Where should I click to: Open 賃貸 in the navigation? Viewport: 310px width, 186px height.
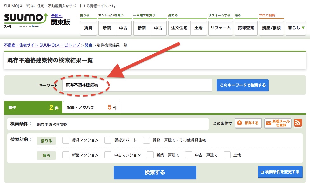click(88, 28)
